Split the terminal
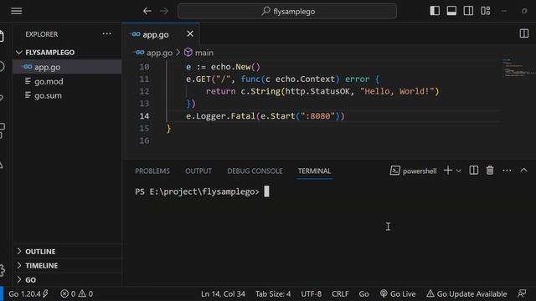 (473, 170)
